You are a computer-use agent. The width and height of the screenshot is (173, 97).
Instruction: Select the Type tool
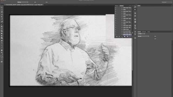(x=2, y=43)
